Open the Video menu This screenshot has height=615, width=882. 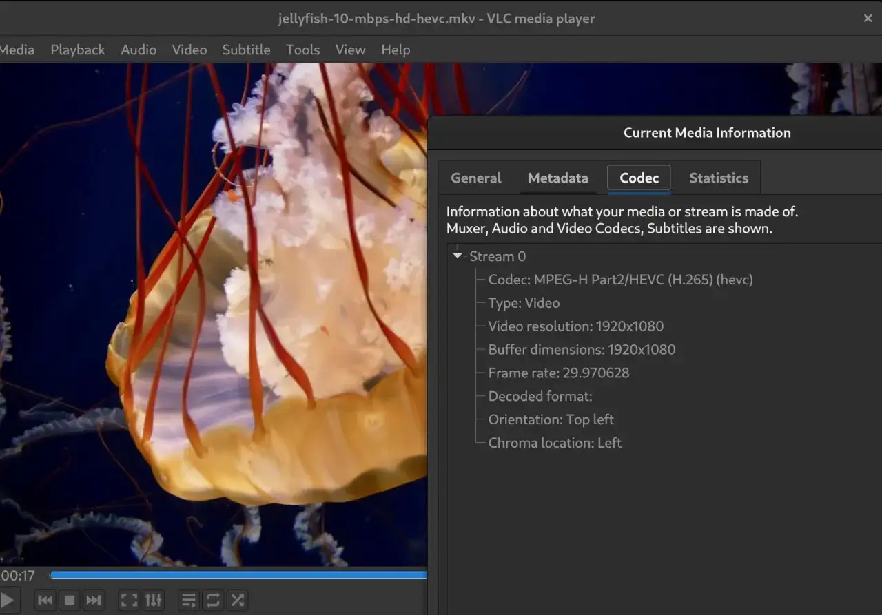(x=189, y=50)
